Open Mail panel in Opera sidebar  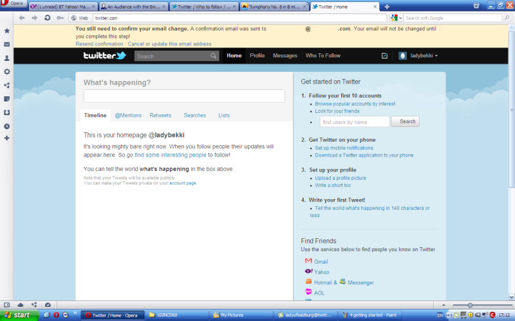click(6, 44)
